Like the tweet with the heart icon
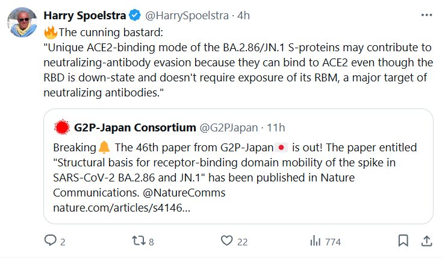This screenshot has width=442, height=258. (226, 241)
